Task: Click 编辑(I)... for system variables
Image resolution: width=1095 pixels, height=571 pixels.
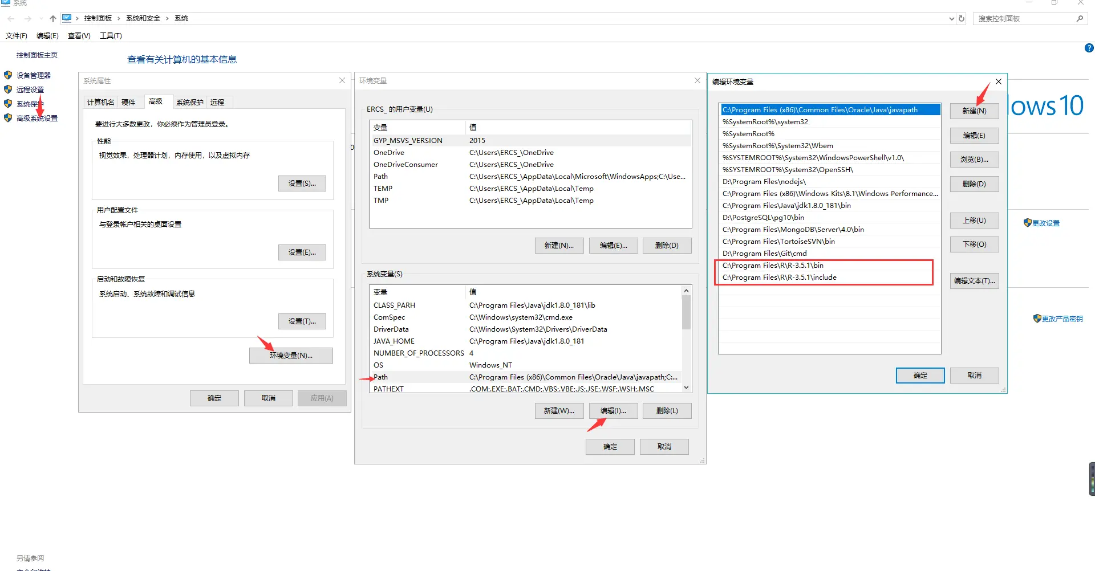Action: (x=614, y=411)
